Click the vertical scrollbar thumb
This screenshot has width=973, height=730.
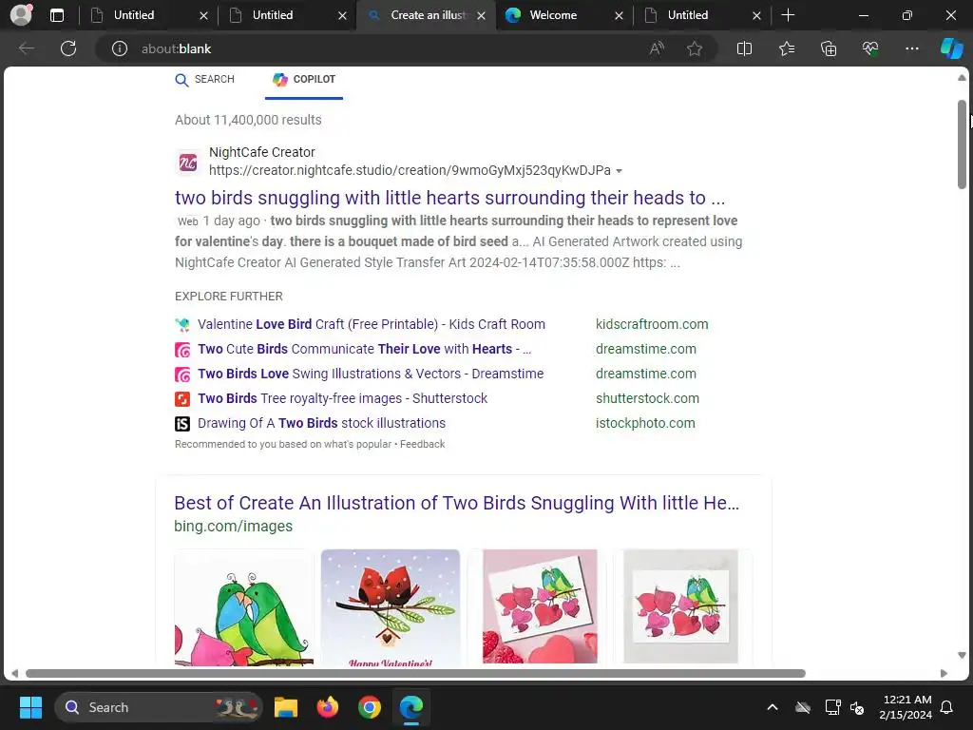click(962, 144)
